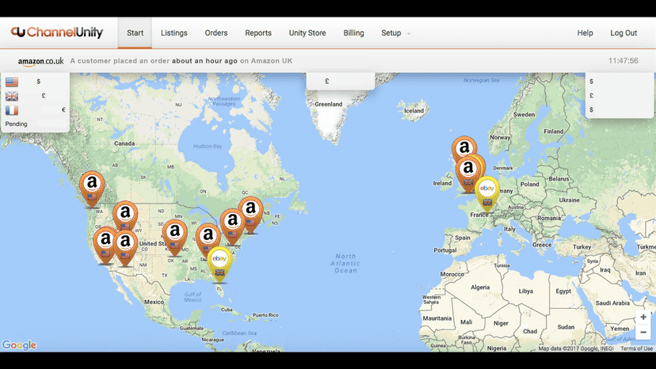656x369 pixels.
Task: Click the Spain map label
Action: click(463, 238)
